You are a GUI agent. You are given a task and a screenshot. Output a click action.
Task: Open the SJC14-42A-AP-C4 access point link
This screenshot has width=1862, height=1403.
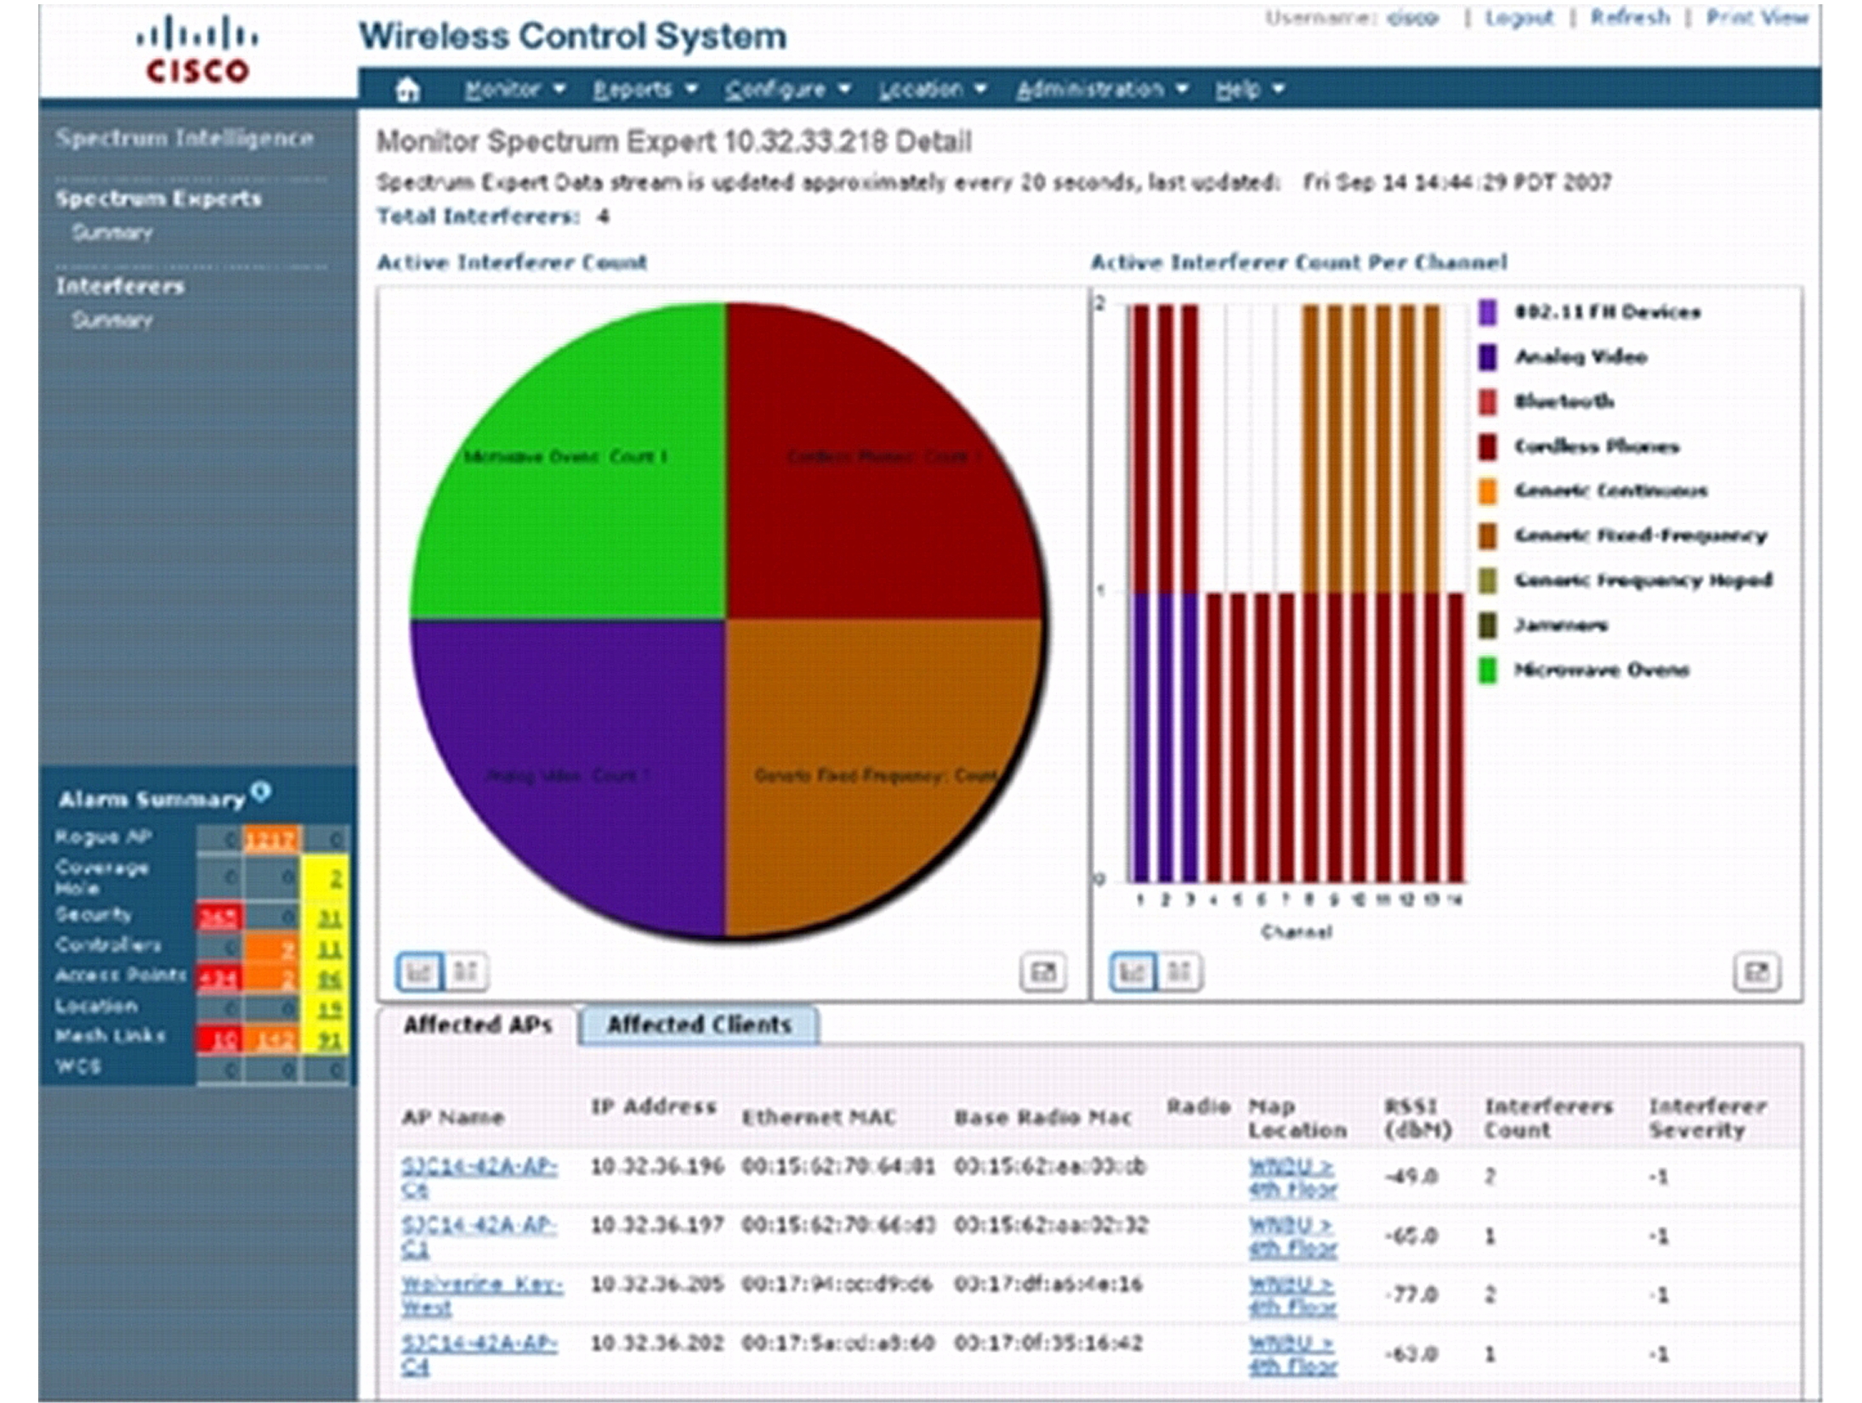coord(479,1355)
